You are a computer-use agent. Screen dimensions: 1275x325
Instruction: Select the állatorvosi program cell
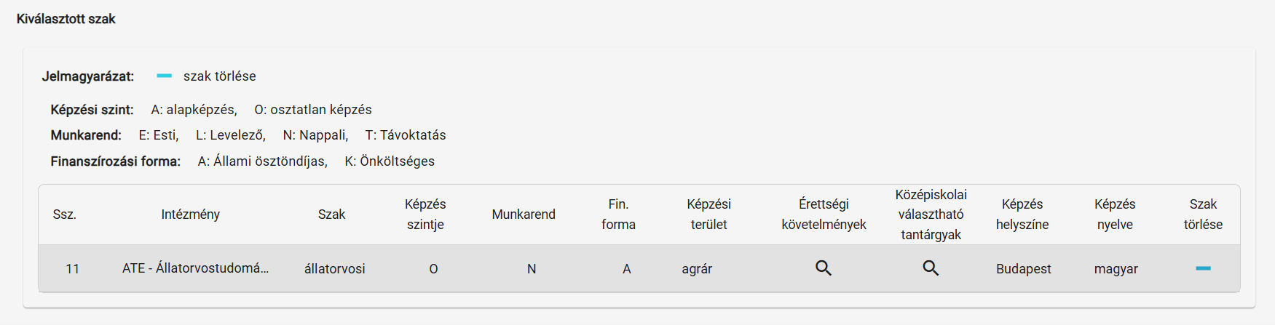coord(335,269)
